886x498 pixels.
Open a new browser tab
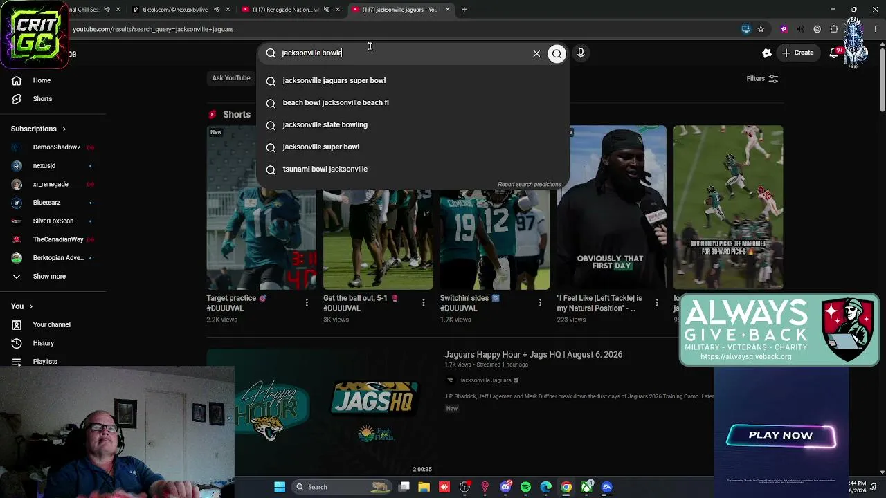pyautogui.click(x=464, y=10)
